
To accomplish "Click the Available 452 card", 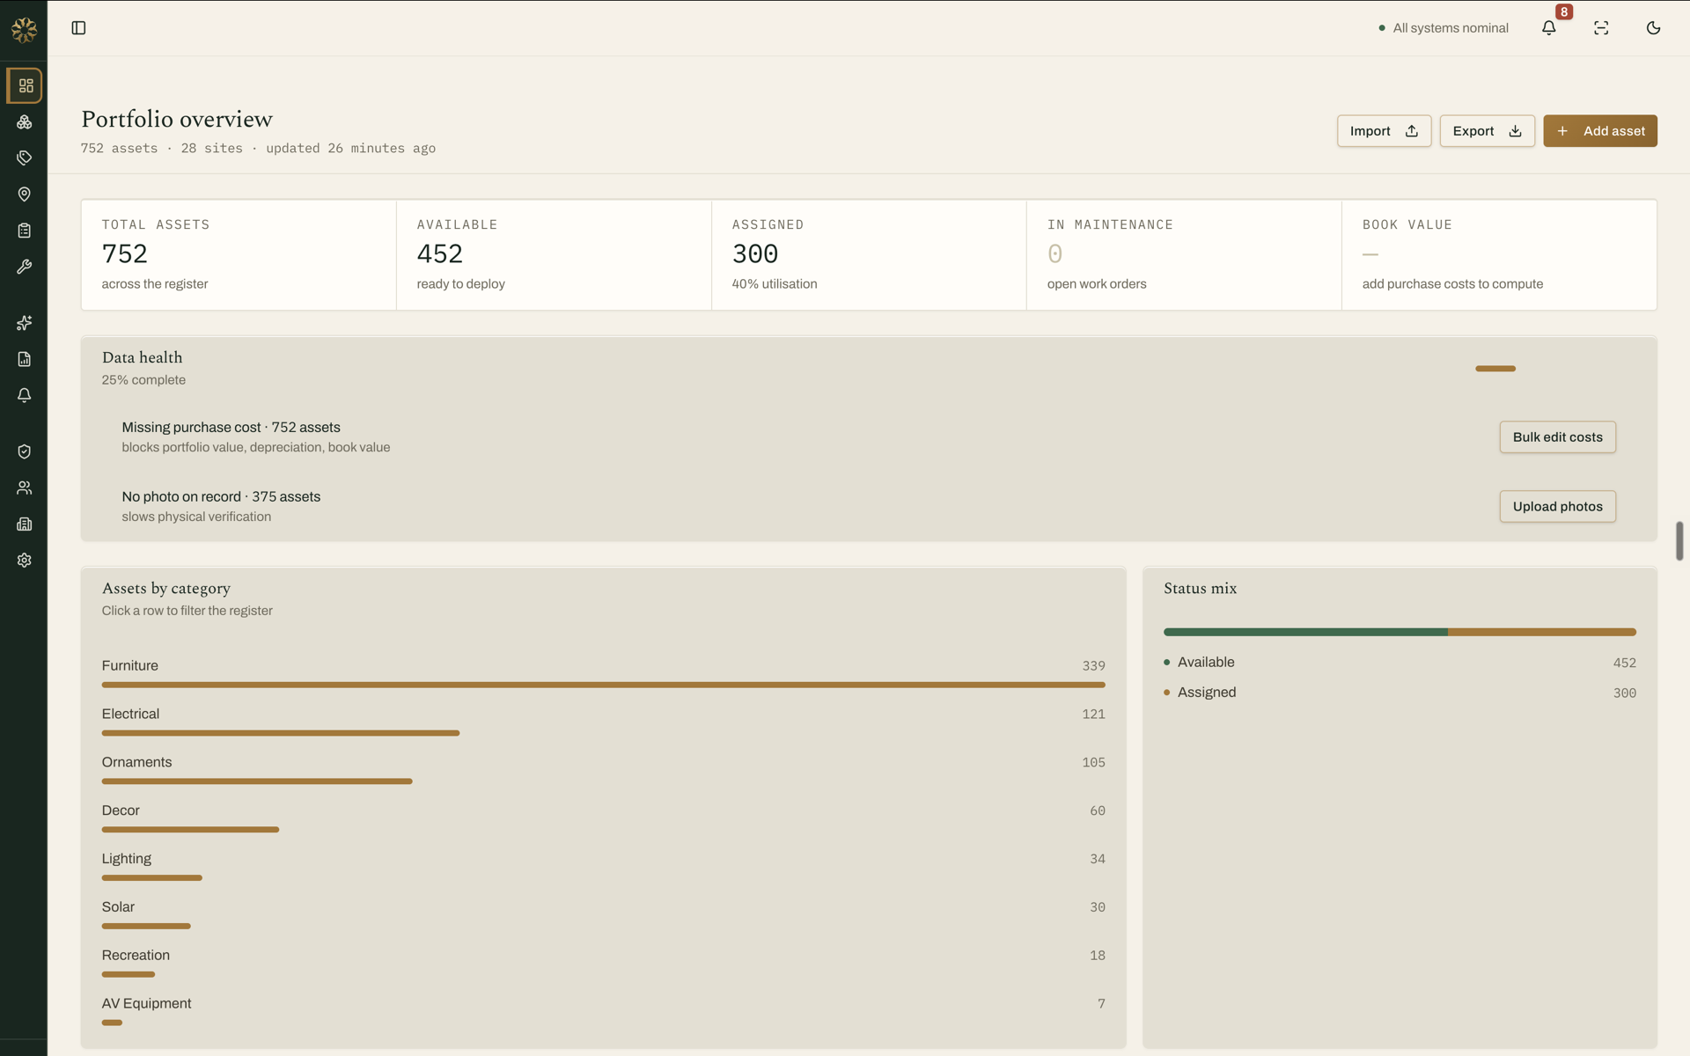I will pos(554,255).
